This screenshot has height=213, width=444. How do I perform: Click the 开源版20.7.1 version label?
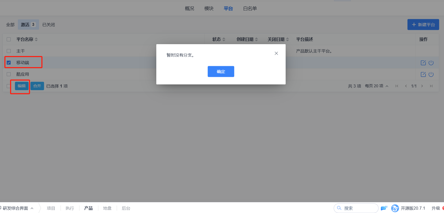click(413, 208)
